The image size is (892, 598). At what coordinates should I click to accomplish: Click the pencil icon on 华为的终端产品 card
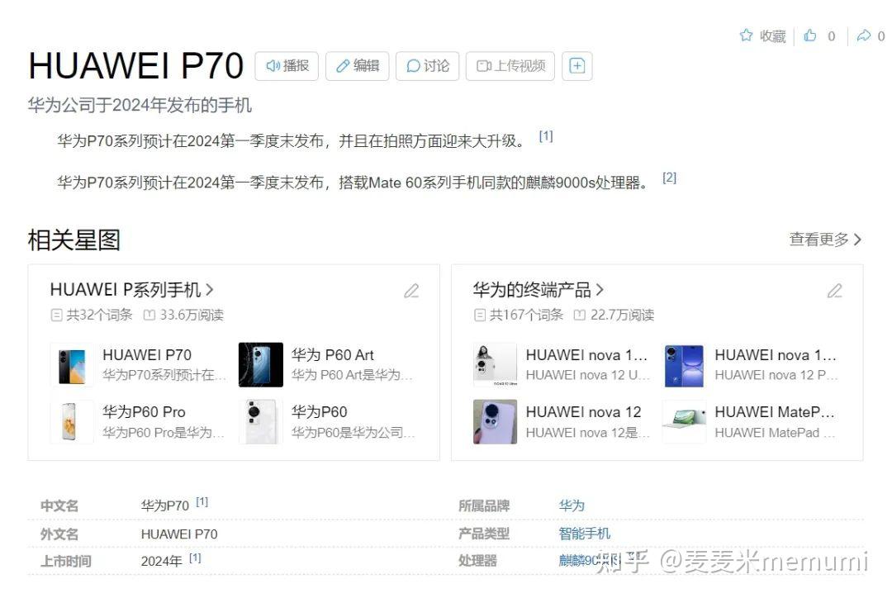pos(835,291)
